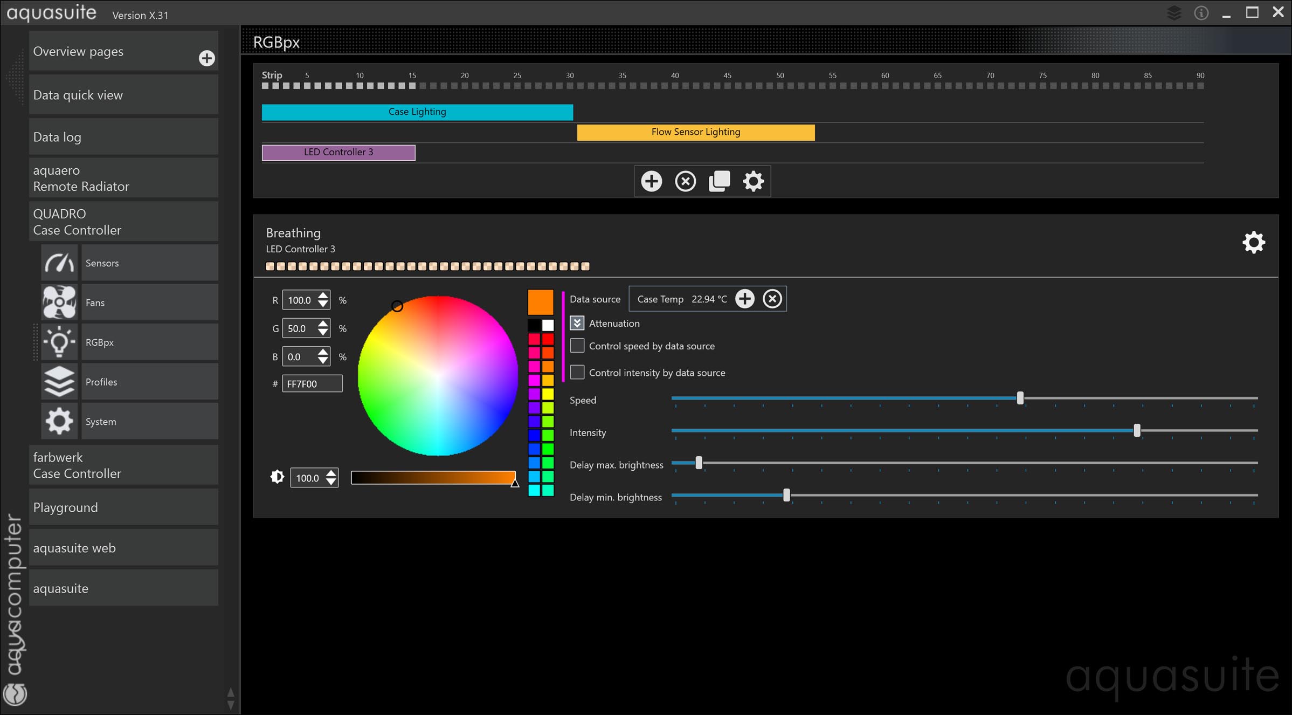
Task: Decrease the brightness value with down arrow
Action: click(x=331, y=482)
